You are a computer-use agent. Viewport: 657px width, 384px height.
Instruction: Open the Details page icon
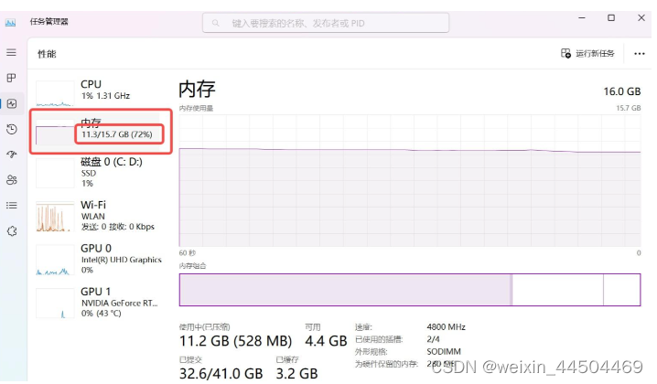pos(11,206)
